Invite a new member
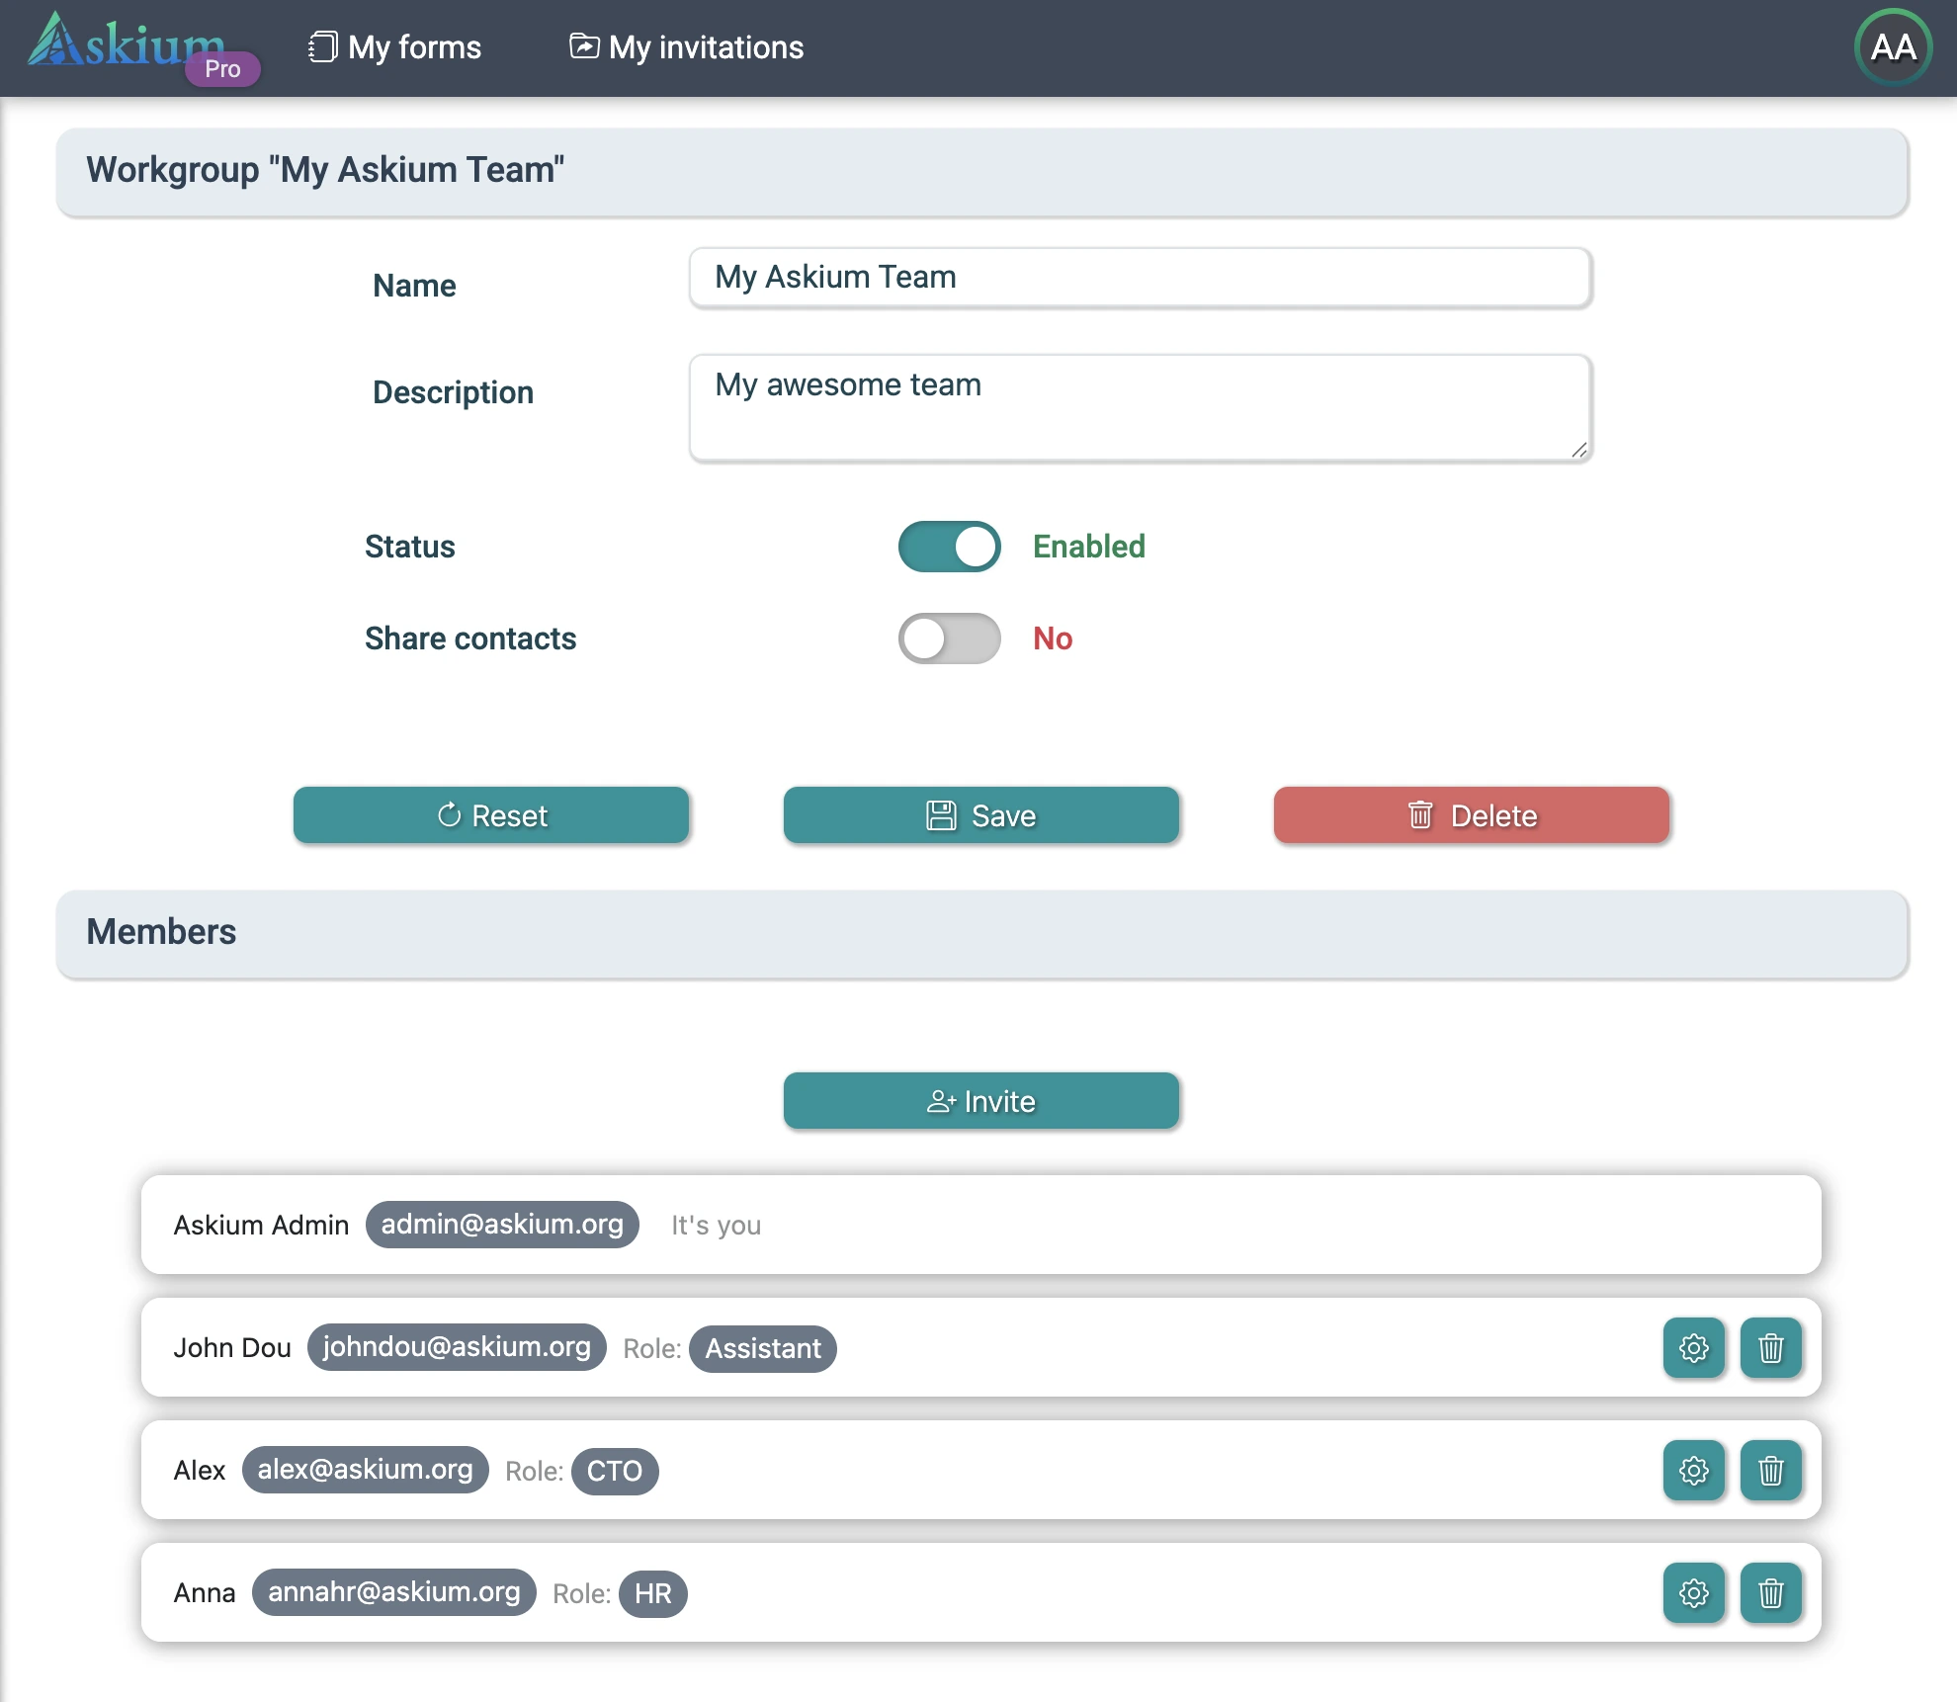Screen dimensions: 1957x1702 (980, 1101)
